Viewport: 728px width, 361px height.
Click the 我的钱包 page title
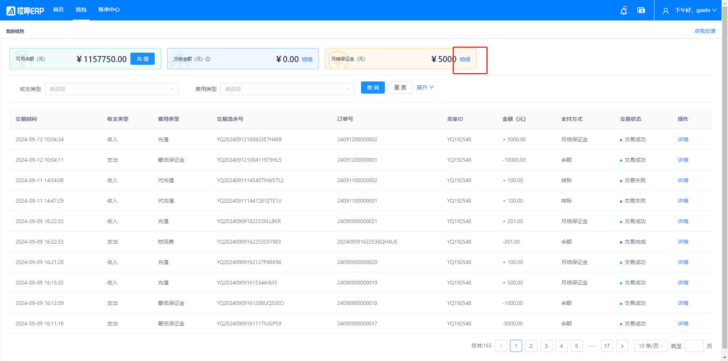pyautogui.click(x=15, y=31)
